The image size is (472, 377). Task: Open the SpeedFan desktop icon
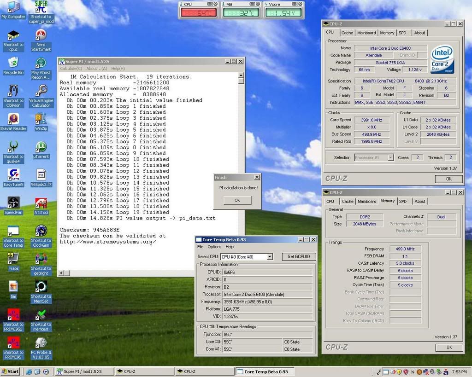[x=13, y=203]
